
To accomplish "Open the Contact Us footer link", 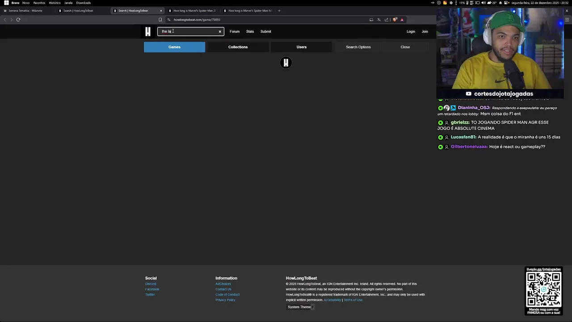I will 223,289.
